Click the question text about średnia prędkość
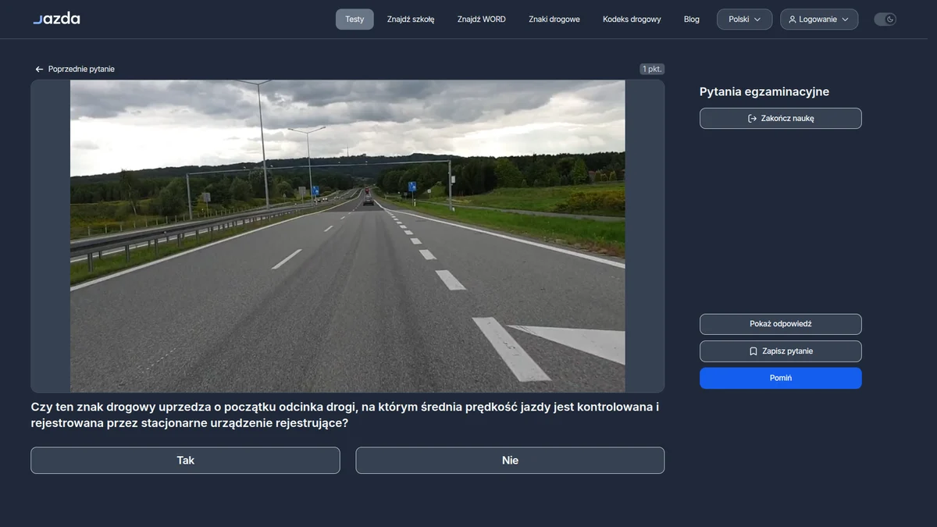Viewport: 937px width, 527px height. [x=345, y=415]
